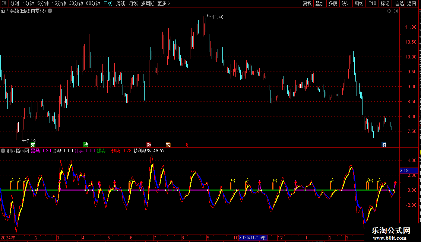Switch to 15分钟 period

[59, 3]
